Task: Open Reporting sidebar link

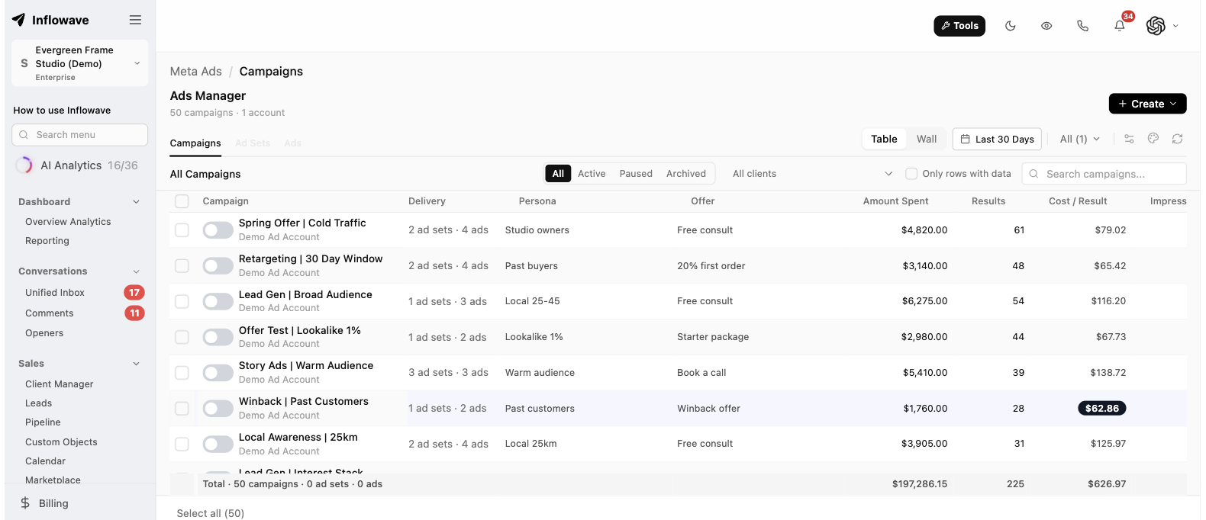Action: coord(47,241)
